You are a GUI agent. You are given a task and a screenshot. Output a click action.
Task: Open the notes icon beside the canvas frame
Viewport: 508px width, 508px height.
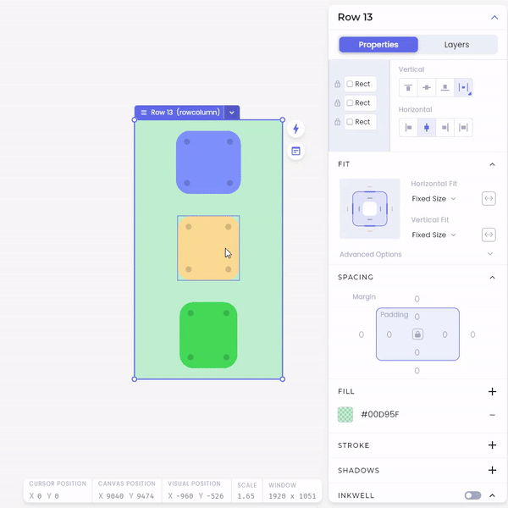[x=295, y=152]
